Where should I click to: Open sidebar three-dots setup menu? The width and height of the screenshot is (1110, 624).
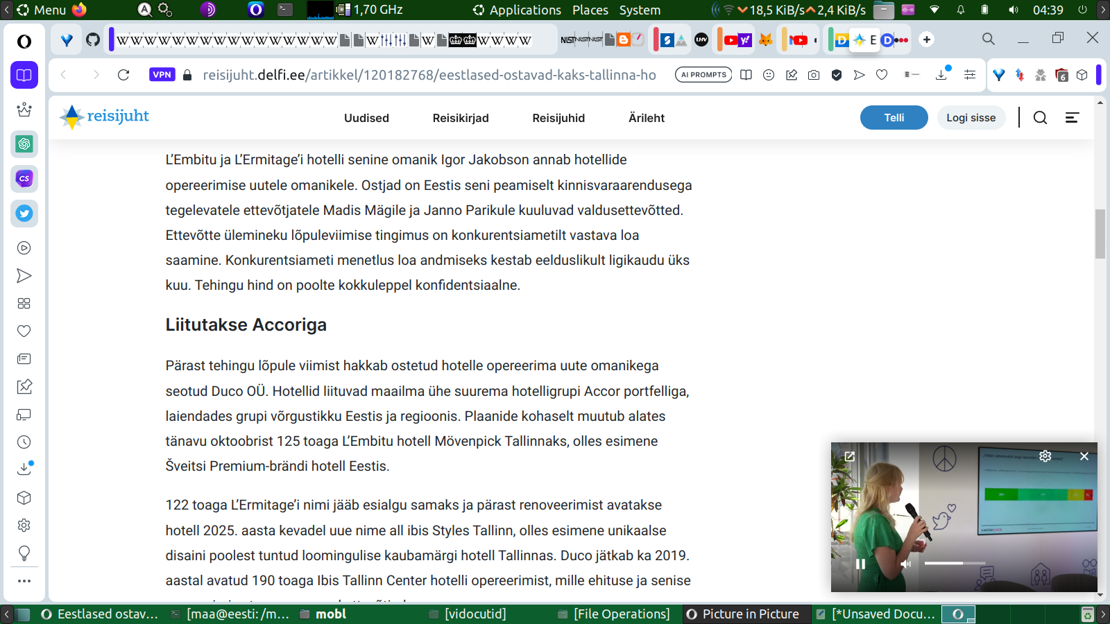(x=24, y=581)
